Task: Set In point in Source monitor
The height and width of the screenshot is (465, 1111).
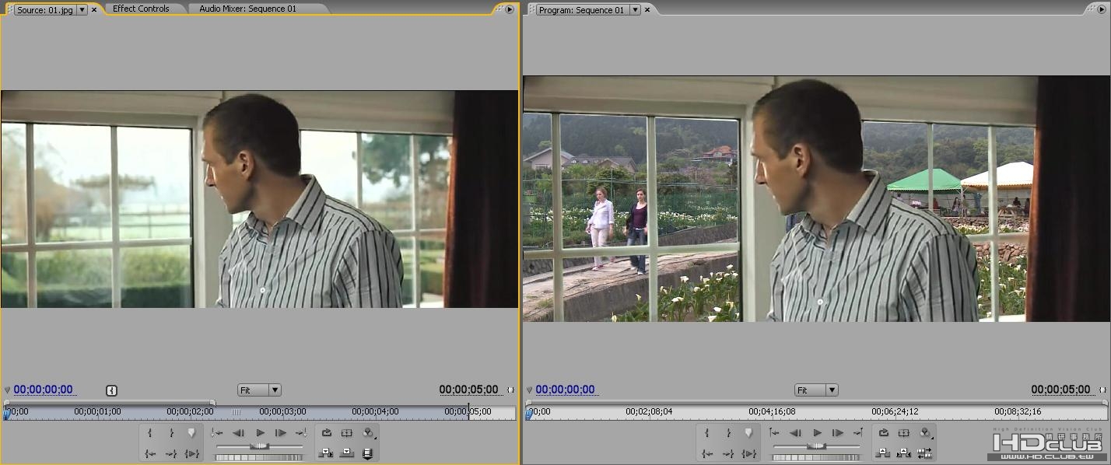Action: [150, 433]
